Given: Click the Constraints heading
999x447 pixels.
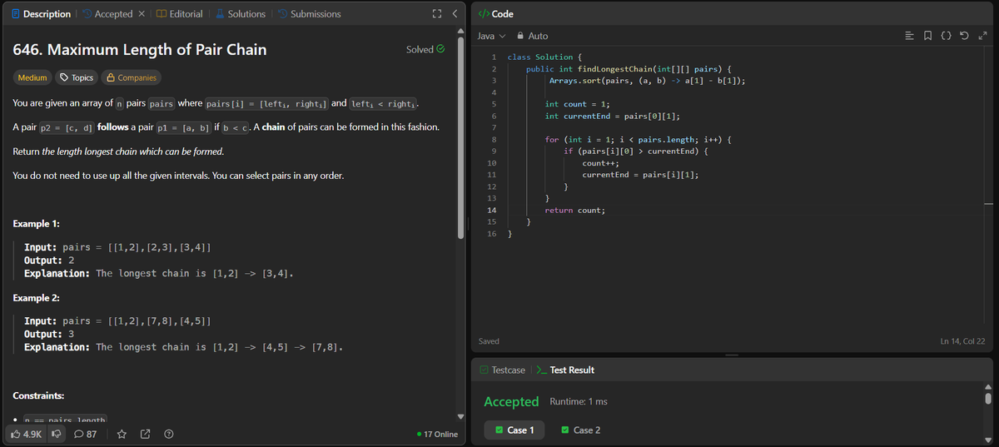Looking at the screenshot, I should [39, 395].
